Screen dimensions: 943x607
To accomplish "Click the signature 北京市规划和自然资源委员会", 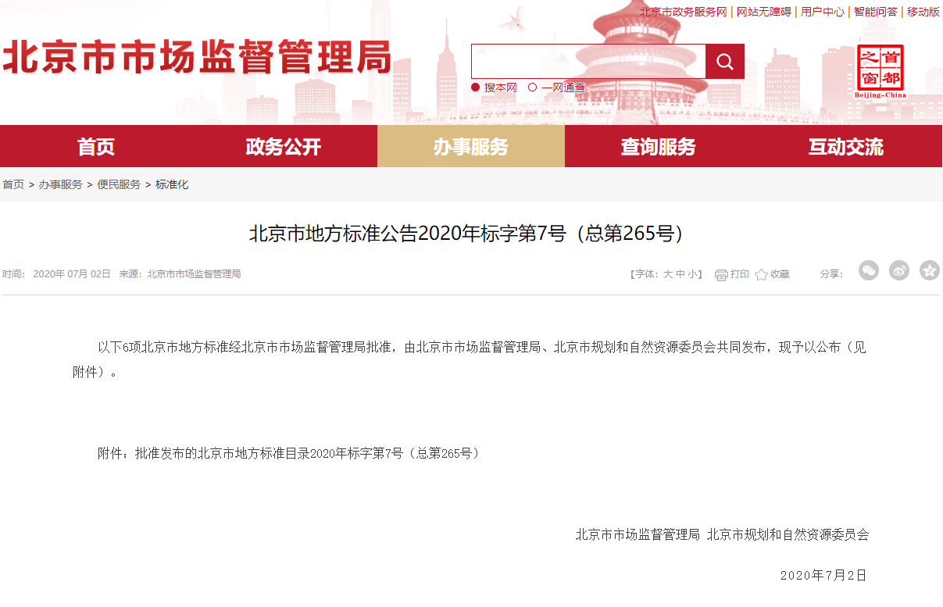I will [788, 535].
